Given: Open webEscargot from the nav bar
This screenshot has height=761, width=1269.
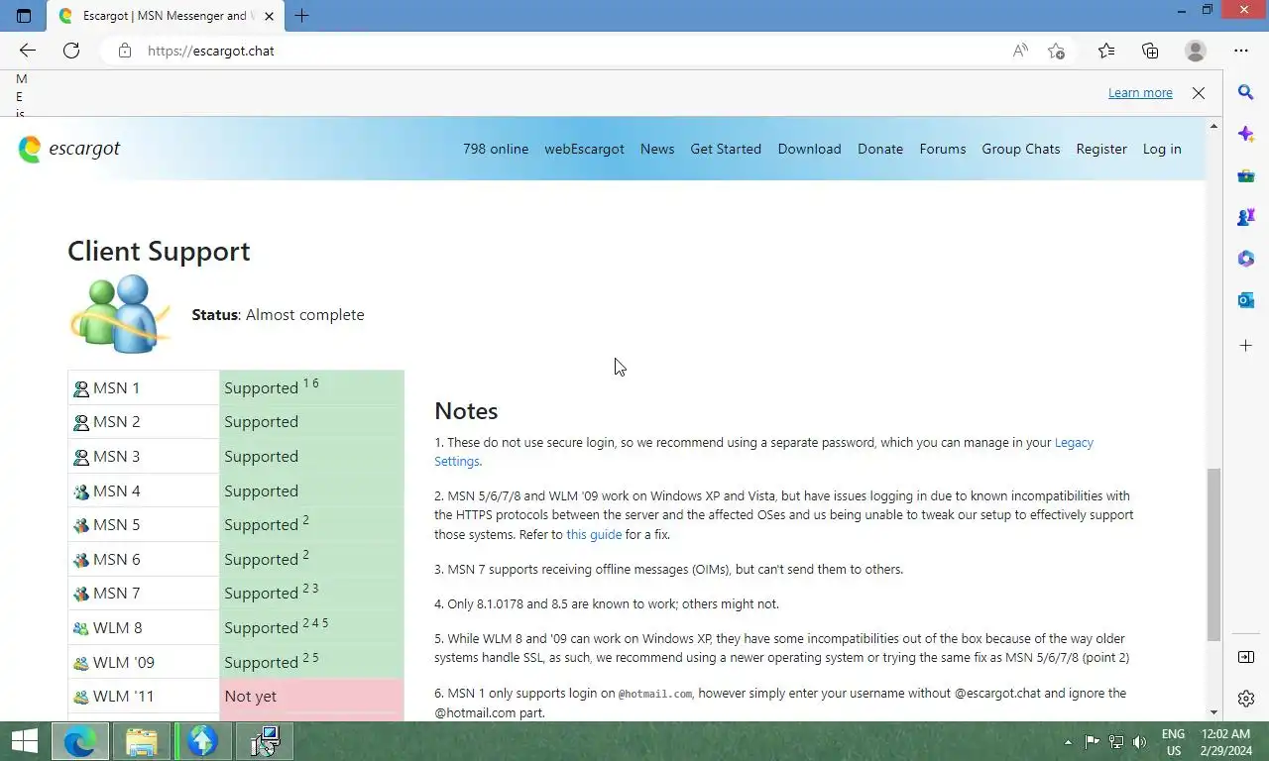Looking at the screenshot, I should 584,149.
